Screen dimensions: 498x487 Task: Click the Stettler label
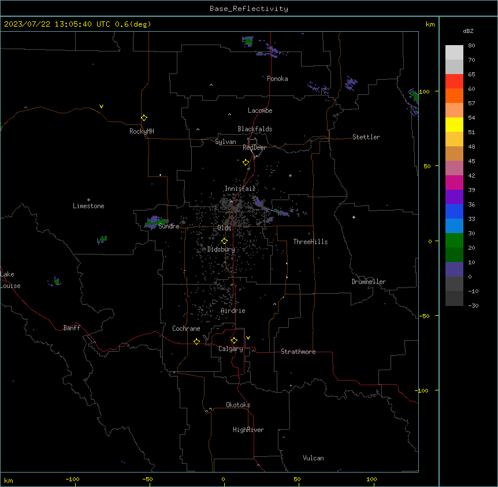(x=366, y=137)
